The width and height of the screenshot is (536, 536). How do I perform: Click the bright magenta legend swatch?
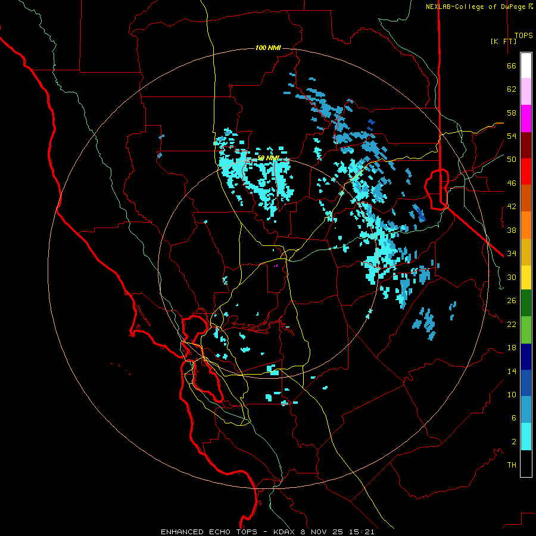(x=526, y=119)
